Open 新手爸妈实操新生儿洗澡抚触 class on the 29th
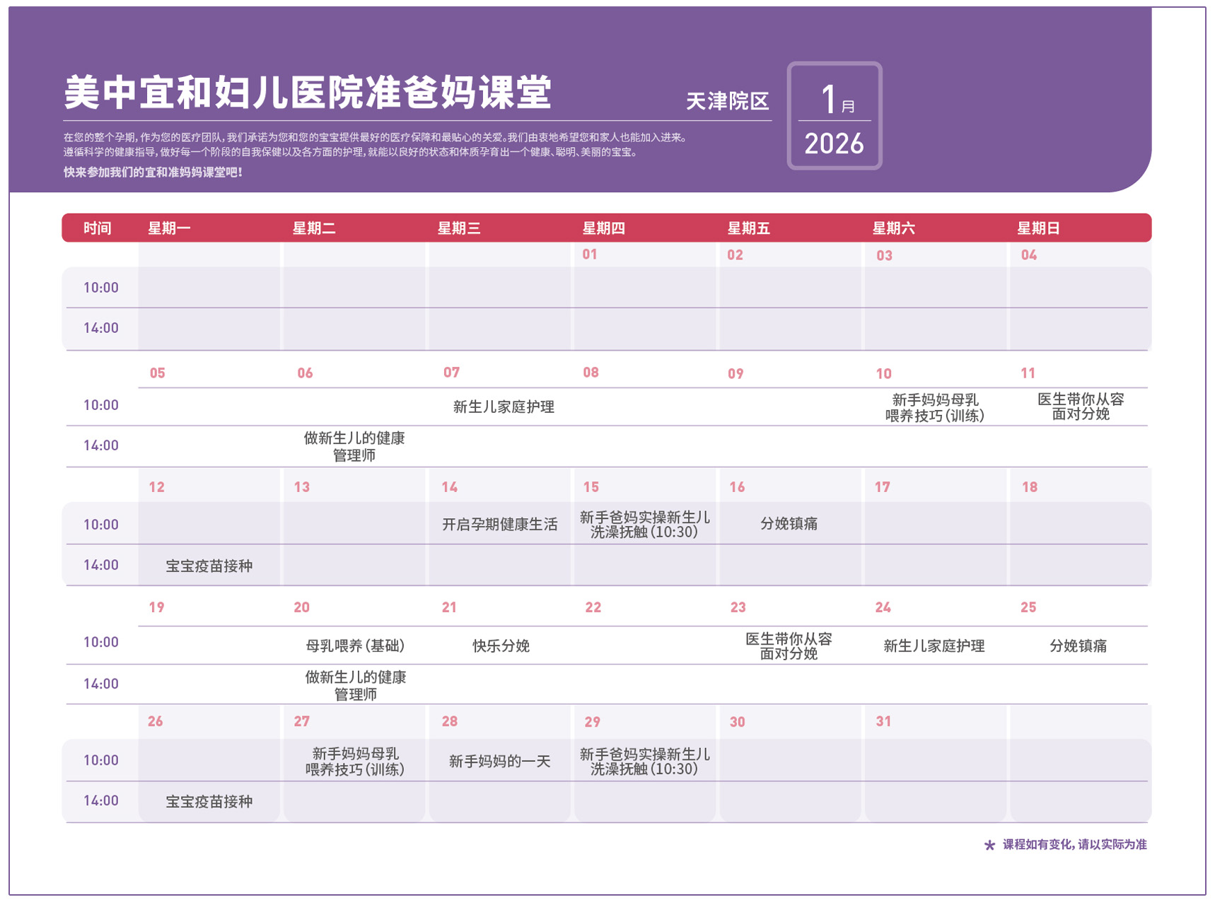1215x902 pixels. click(x=644, y=761)
